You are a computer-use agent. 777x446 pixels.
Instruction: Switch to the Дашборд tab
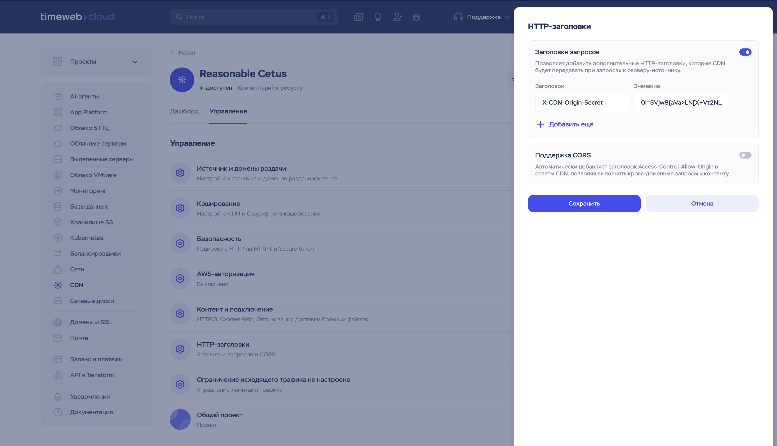tap(184, 111)
